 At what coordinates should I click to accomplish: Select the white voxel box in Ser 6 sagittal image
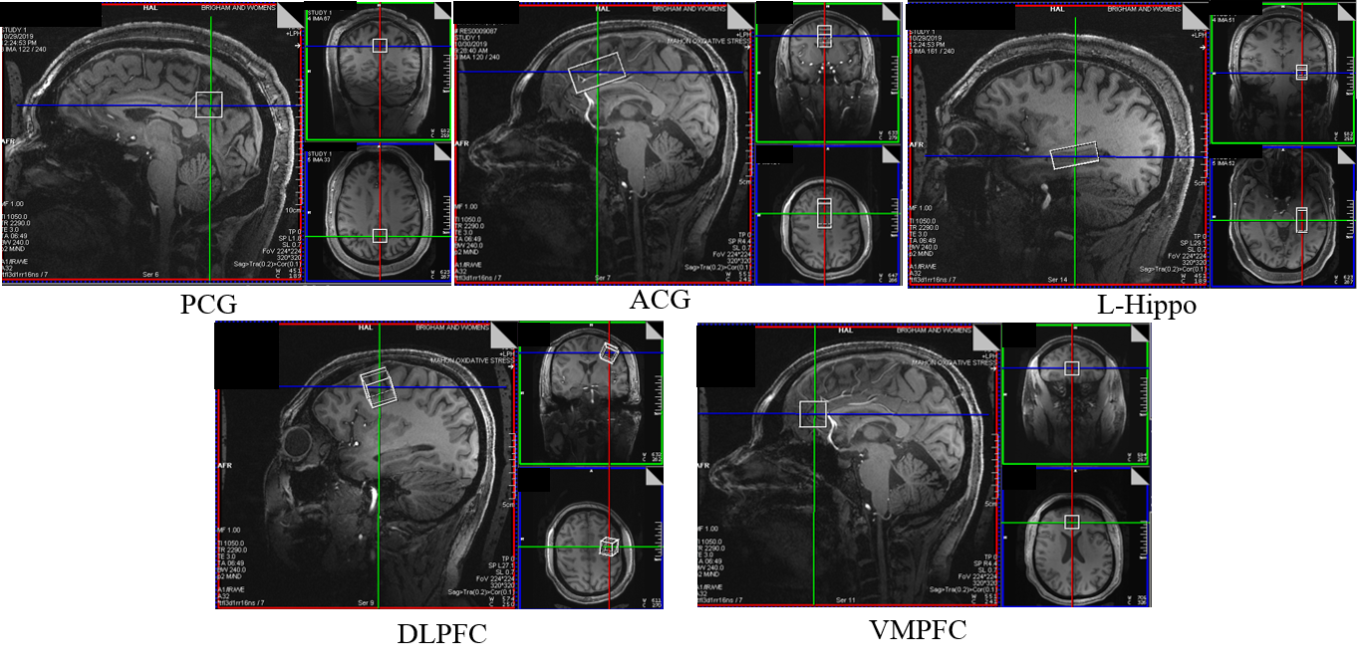(x=208, y=105)
